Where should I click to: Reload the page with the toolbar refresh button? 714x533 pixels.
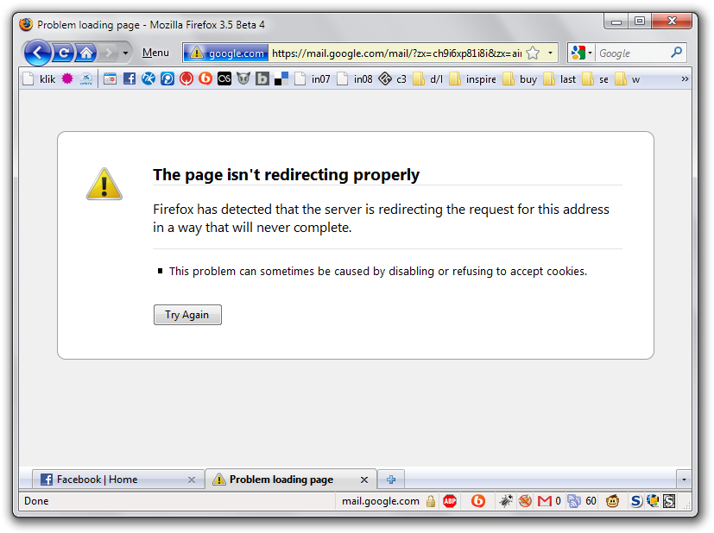point(64,53)
